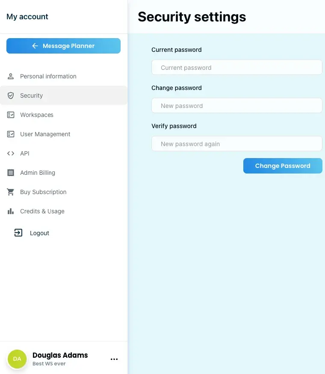
Task: Open the three-dot options menu
Action: pos(114,359)
